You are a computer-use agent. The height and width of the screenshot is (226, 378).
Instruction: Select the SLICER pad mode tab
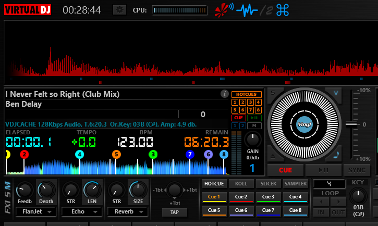pyautogui.click(x=269, y=183)
